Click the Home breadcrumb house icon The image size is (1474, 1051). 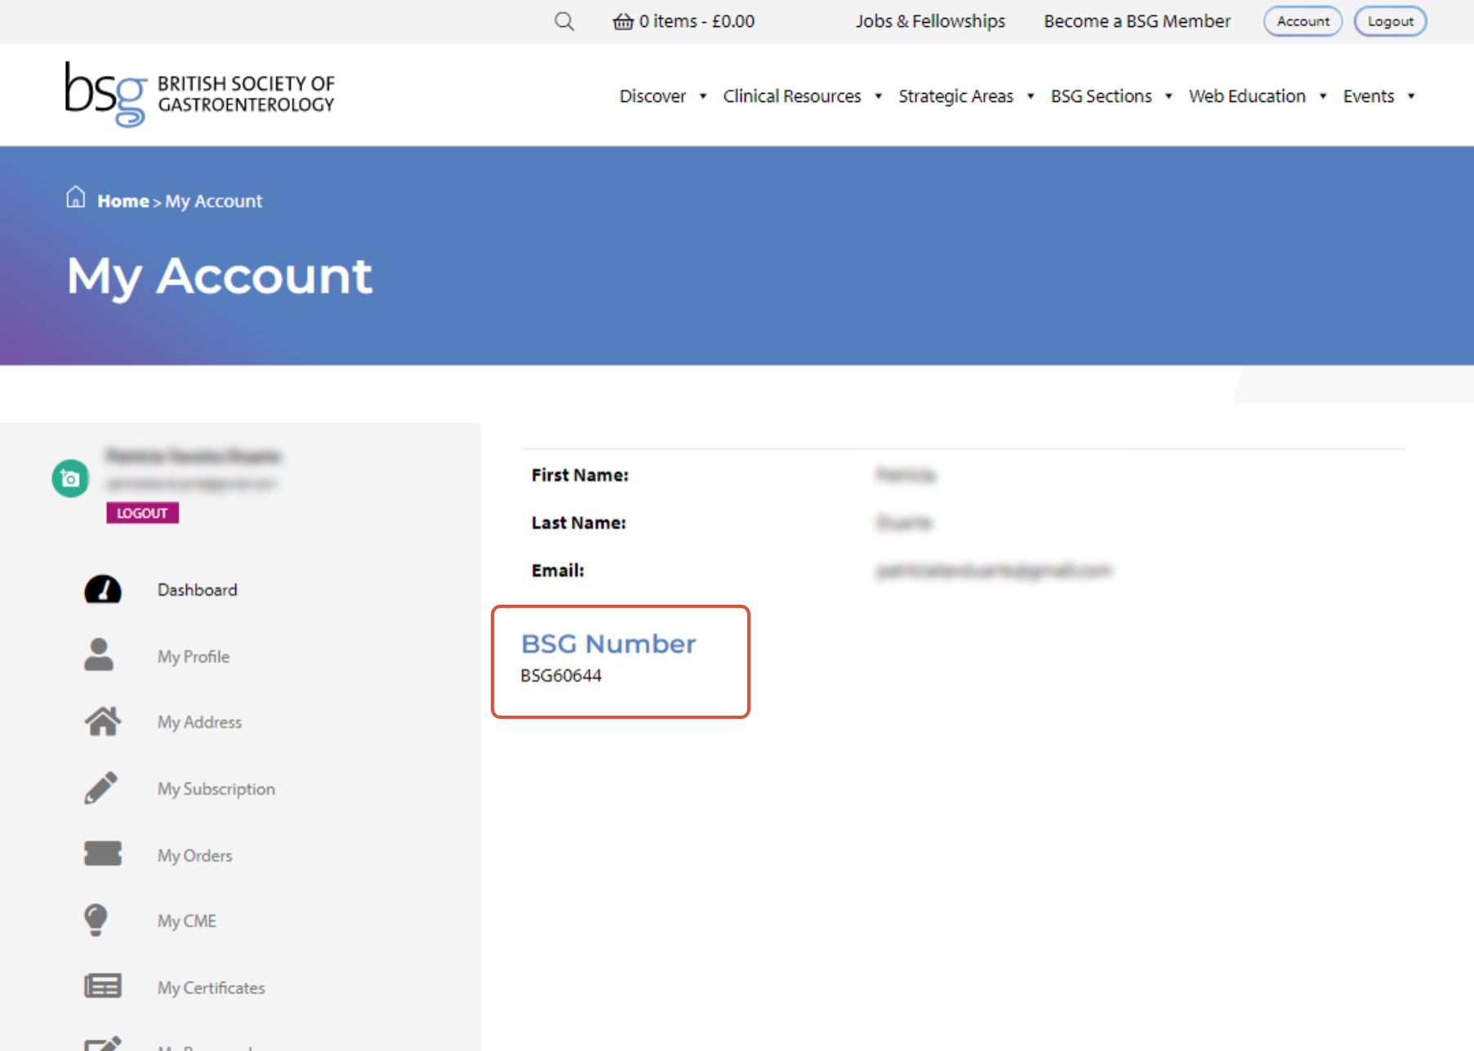(x=75, y=197)
